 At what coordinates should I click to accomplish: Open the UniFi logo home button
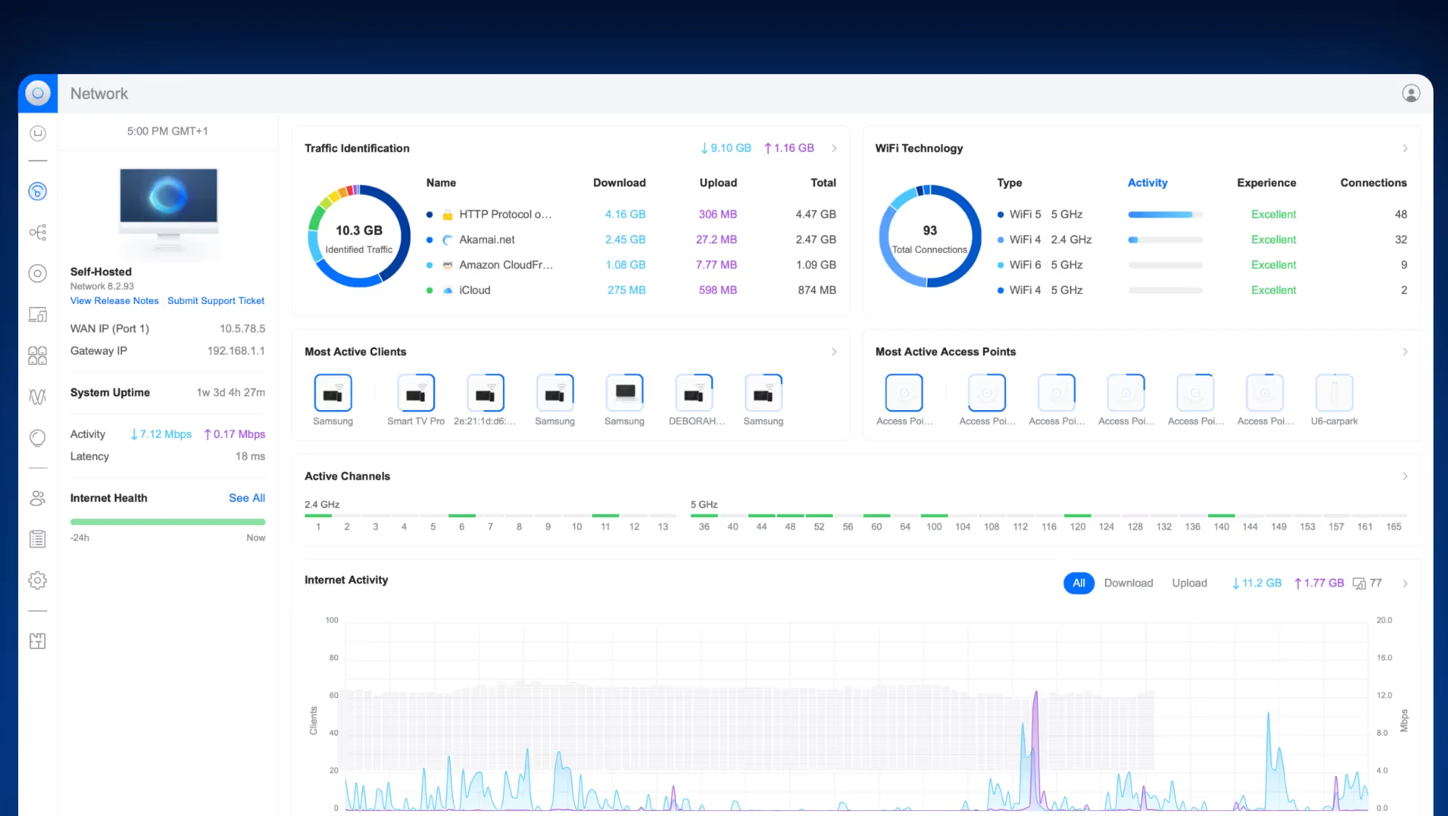coord(38,93)
